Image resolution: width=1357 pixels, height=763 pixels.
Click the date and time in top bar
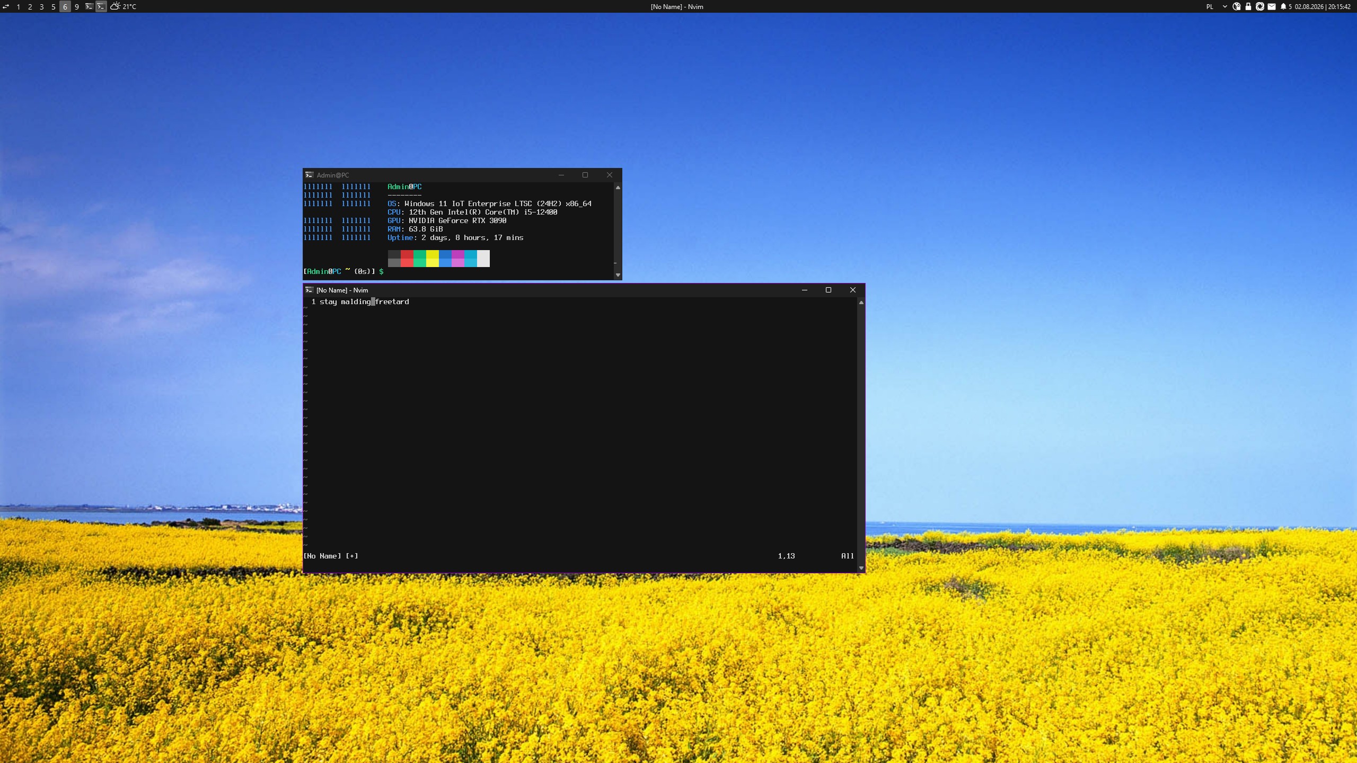click(1323, 6)
